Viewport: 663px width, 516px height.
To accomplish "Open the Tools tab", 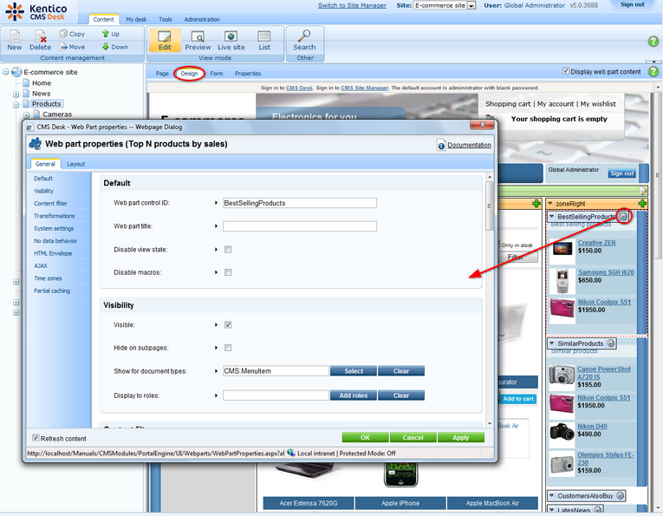I will pos(166,19).
